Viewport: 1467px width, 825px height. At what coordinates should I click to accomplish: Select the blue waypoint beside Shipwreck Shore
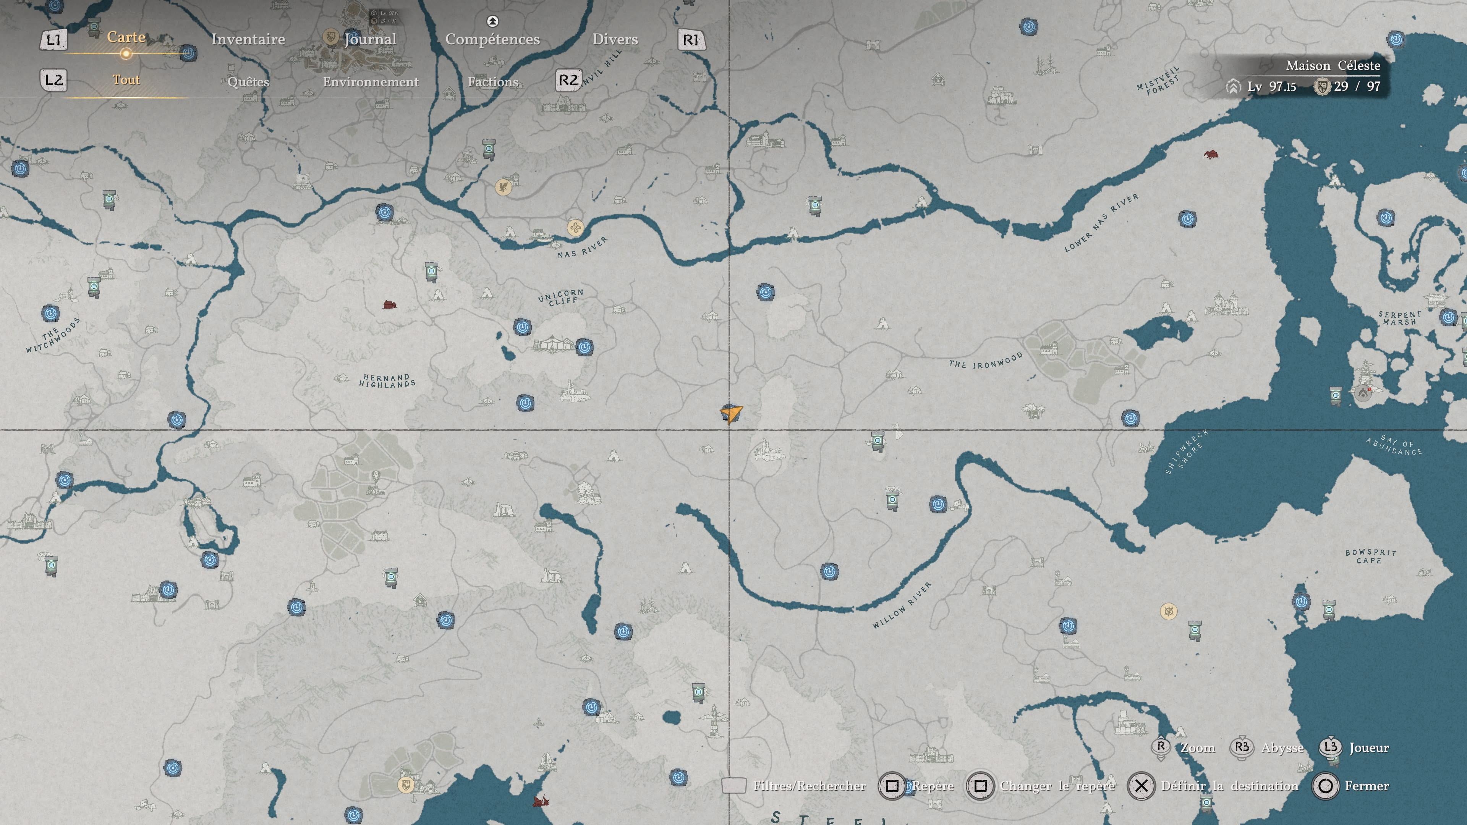(x=1130, y=419)
